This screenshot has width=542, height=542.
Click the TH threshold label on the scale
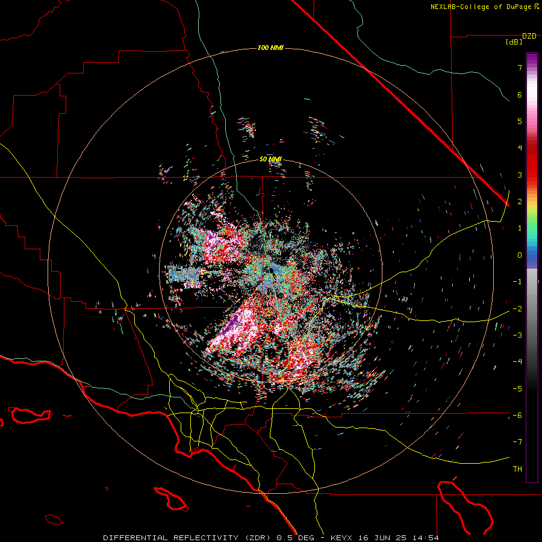(x=517, y=469)
